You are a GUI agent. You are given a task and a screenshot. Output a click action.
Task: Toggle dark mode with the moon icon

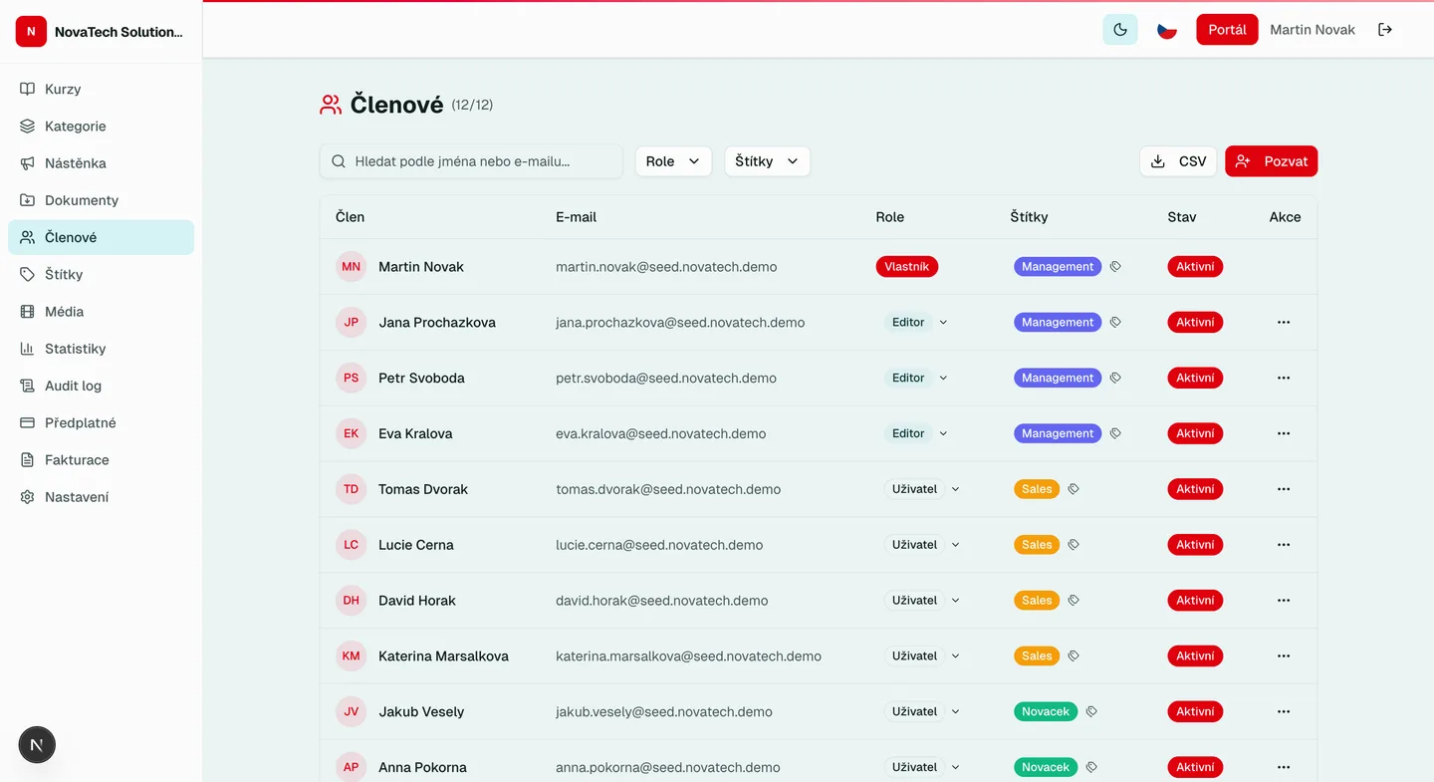[x=1119, y=30]
